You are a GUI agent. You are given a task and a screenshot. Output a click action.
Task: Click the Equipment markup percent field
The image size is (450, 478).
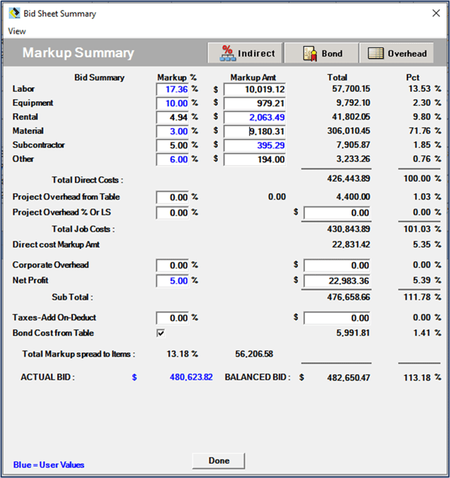pos(173,103)
